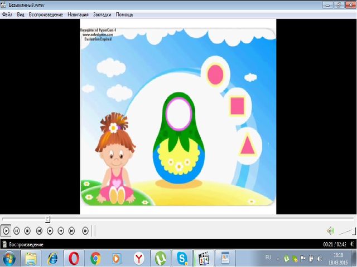Click the green tray icon right of uTorrent

tap(295, 259)
